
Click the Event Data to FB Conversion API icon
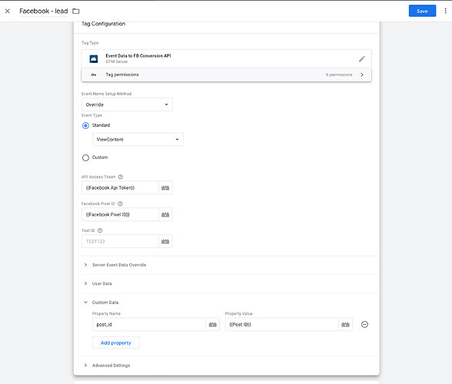[x=94, y=59]
